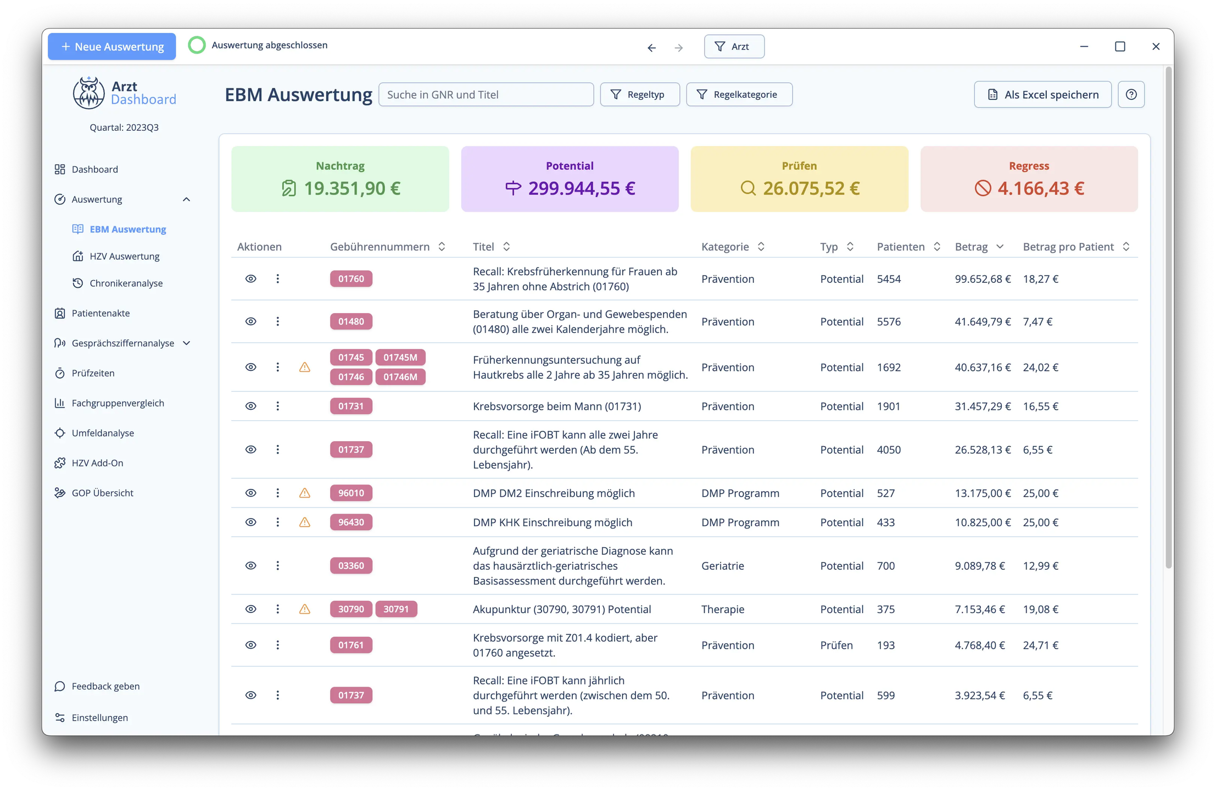Click Neue Auswertung button
The image size is (1216, 791).
(112, 47)
